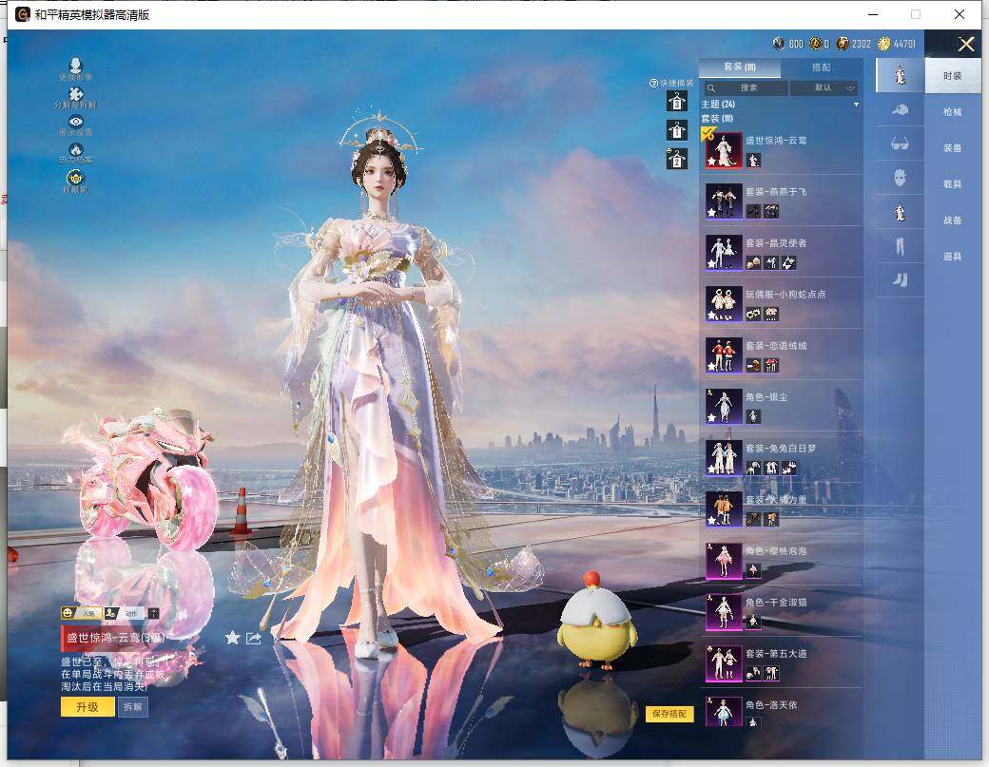Select the 套装-恋语绒绒 outfit row

coord(782,355)
